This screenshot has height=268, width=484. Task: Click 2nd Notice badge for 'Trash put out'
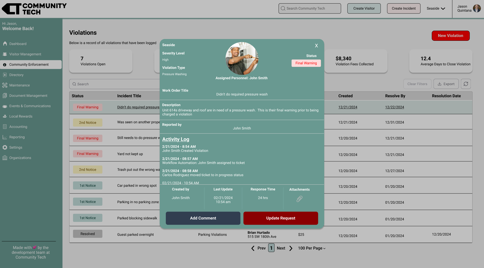click(88, 170)
